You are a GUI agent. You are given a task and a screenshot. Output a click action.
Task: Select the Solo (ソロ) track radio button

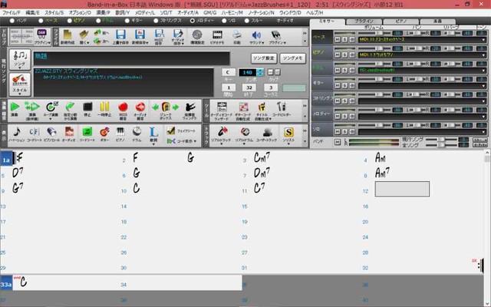point(224,21)
